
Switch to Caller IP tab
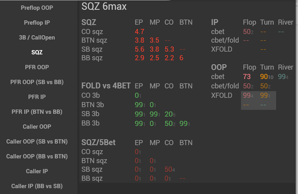tap(39, 171)
